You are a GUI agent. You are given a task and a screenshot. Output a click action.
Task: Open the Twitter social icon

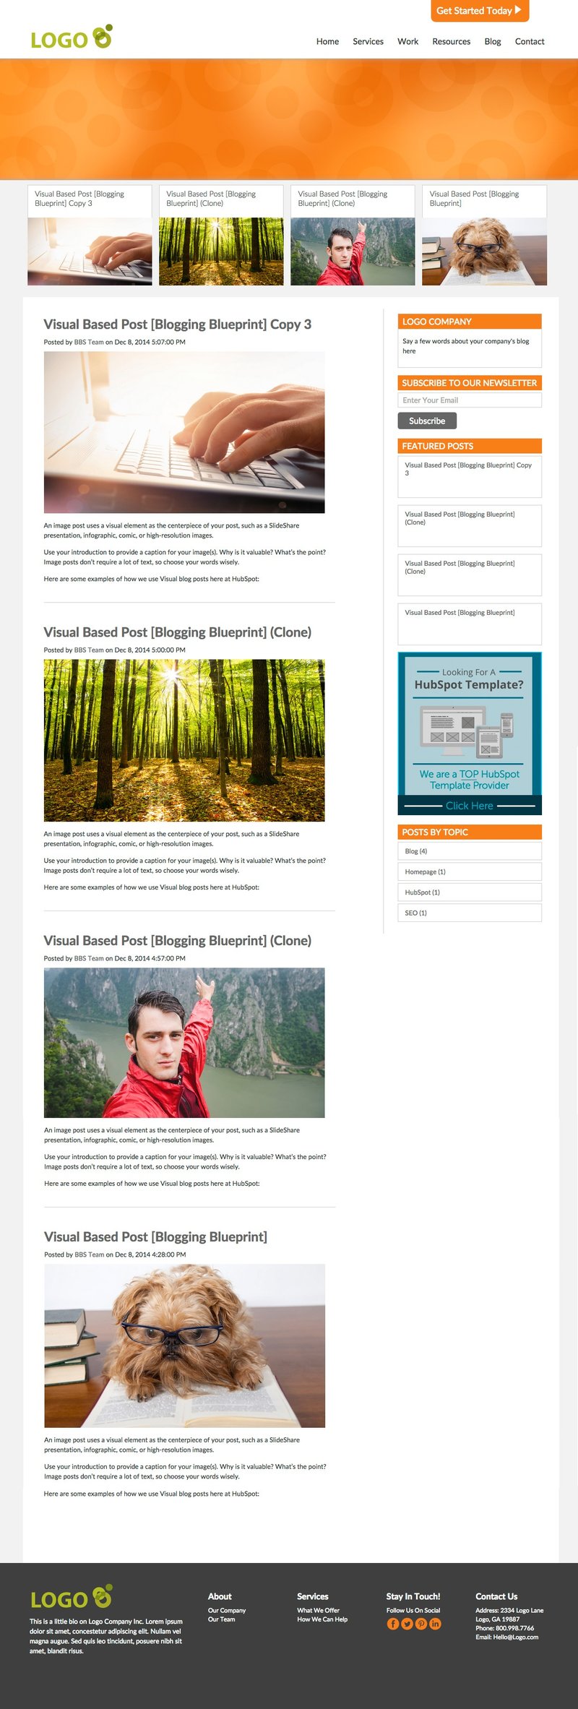(407, 1624)
